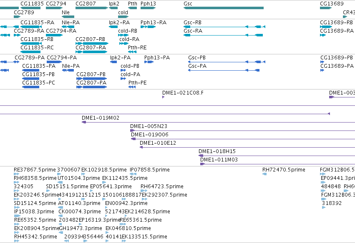Click the DME1-010E12 clone label
This screenshot has height=243, width=355.
[158, 143]
